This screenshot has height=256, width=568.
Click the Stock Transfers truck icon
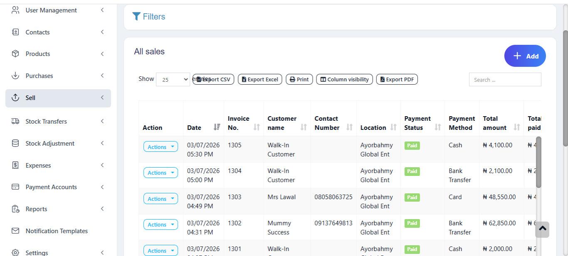coord(15,121)
